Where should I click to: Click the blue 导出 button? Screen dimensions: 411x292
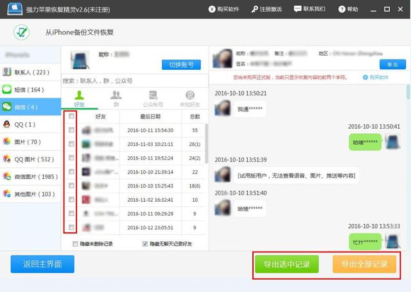[392, 65]
